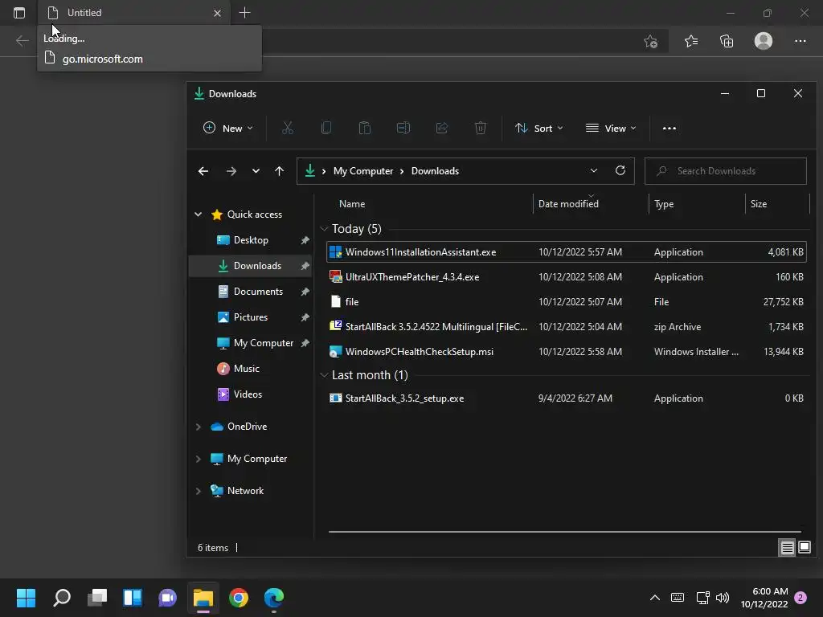Viewport: 823px width, 617px height.
Task: Open the New item dropdown
Action: point(227,128)
